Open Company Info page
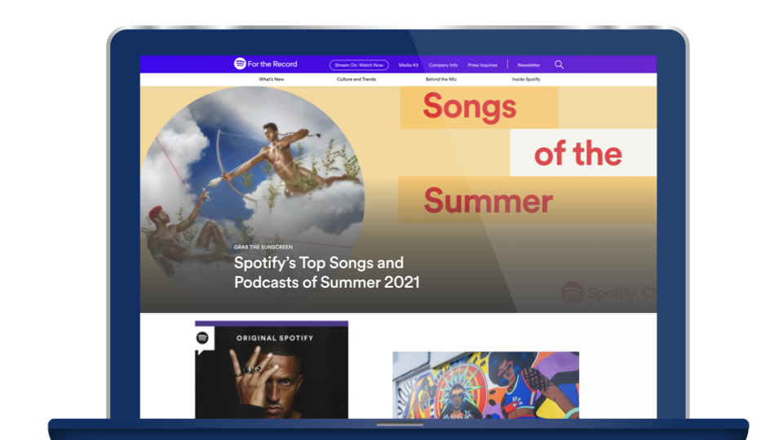This screenshot has height=440, width=783. (x=443, y=65)
